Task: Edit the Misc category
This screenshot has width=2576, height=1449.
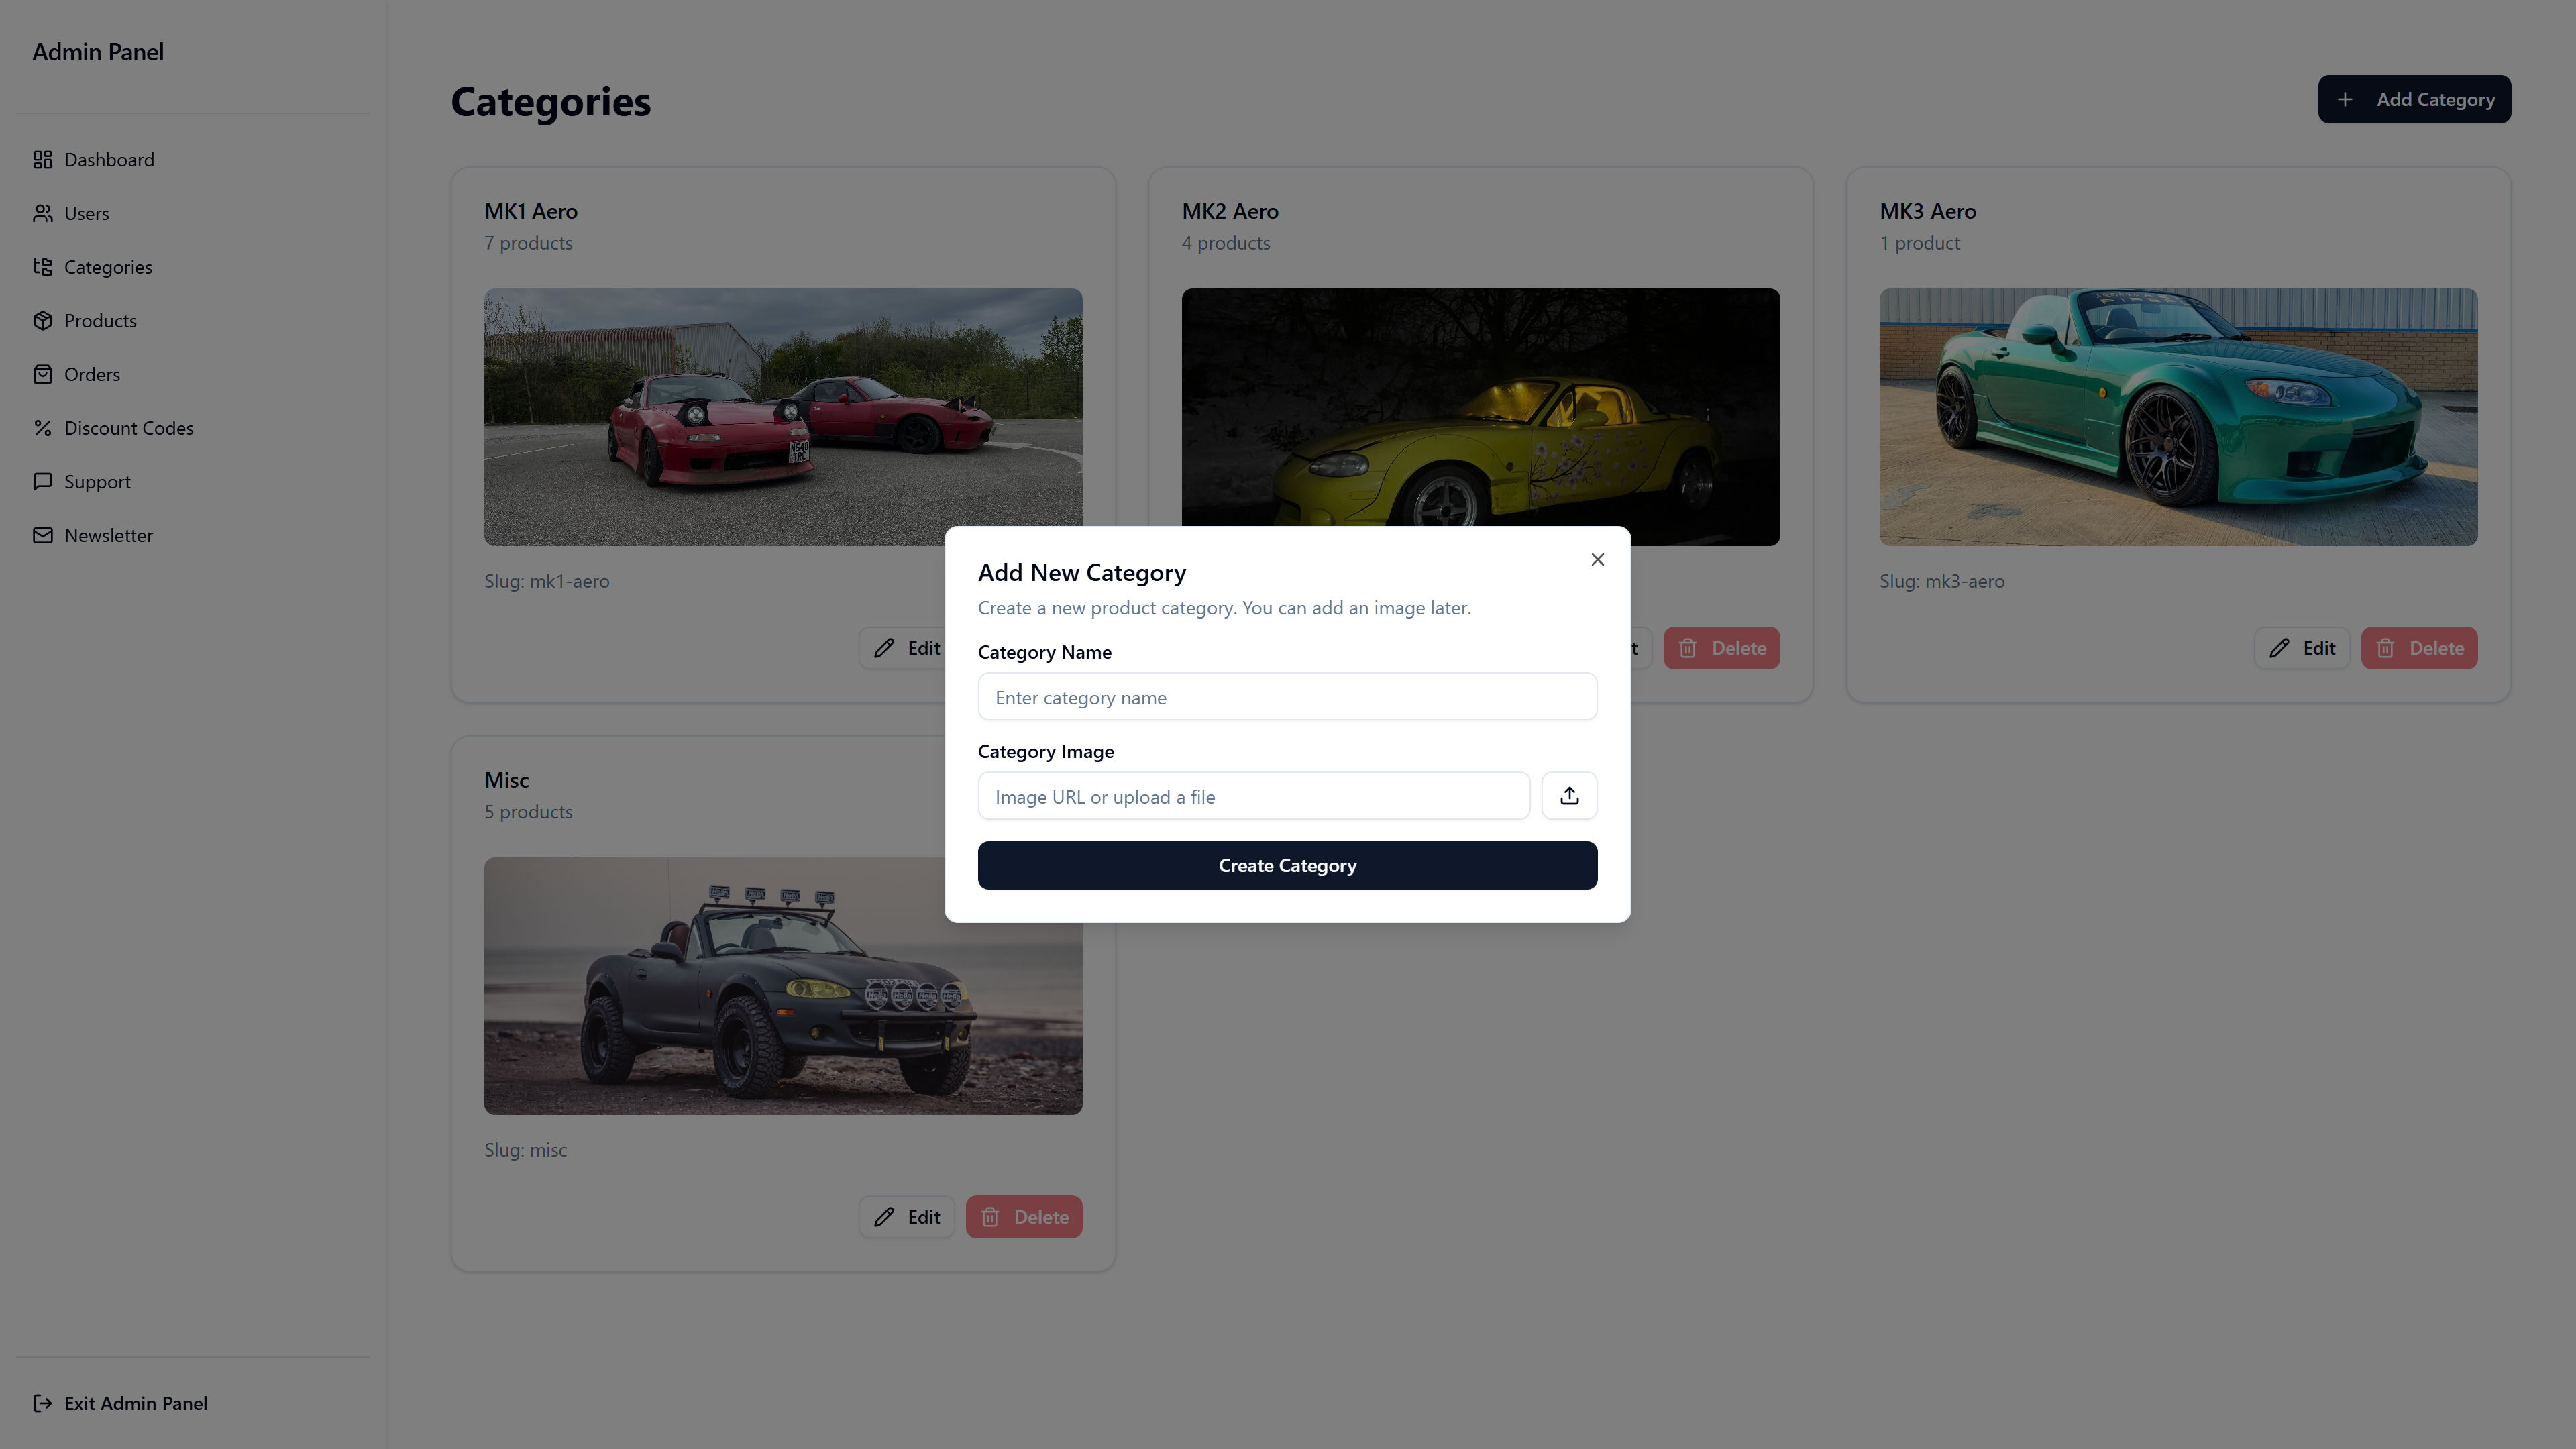Action: [906, 1217]
